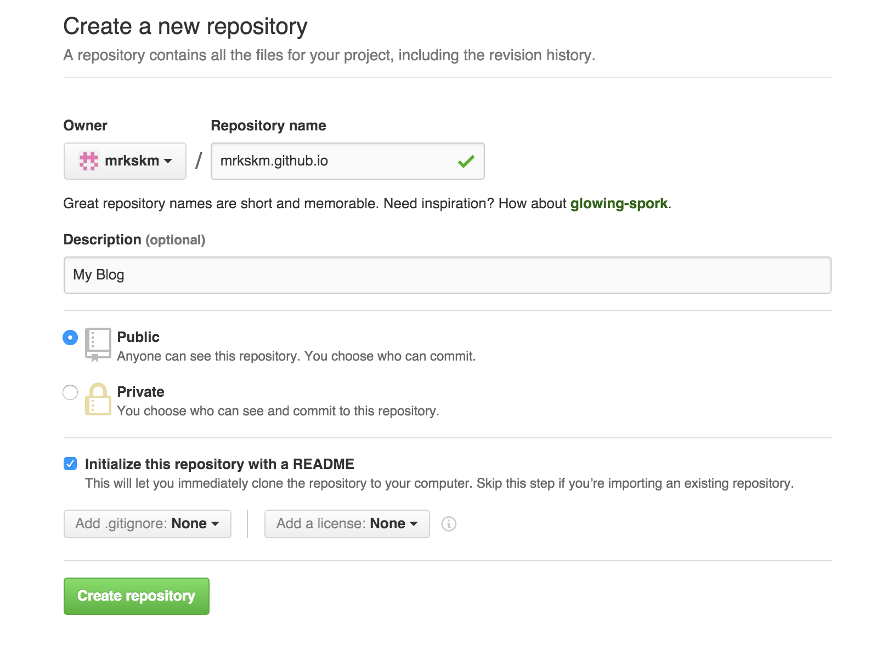Click 'Anyone can see this repository' text

click(296, 356)
